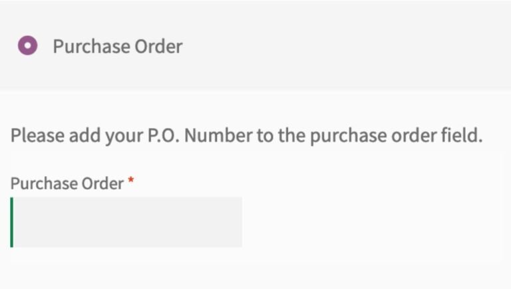Select the Purchase Order radio button

point(27,47)
